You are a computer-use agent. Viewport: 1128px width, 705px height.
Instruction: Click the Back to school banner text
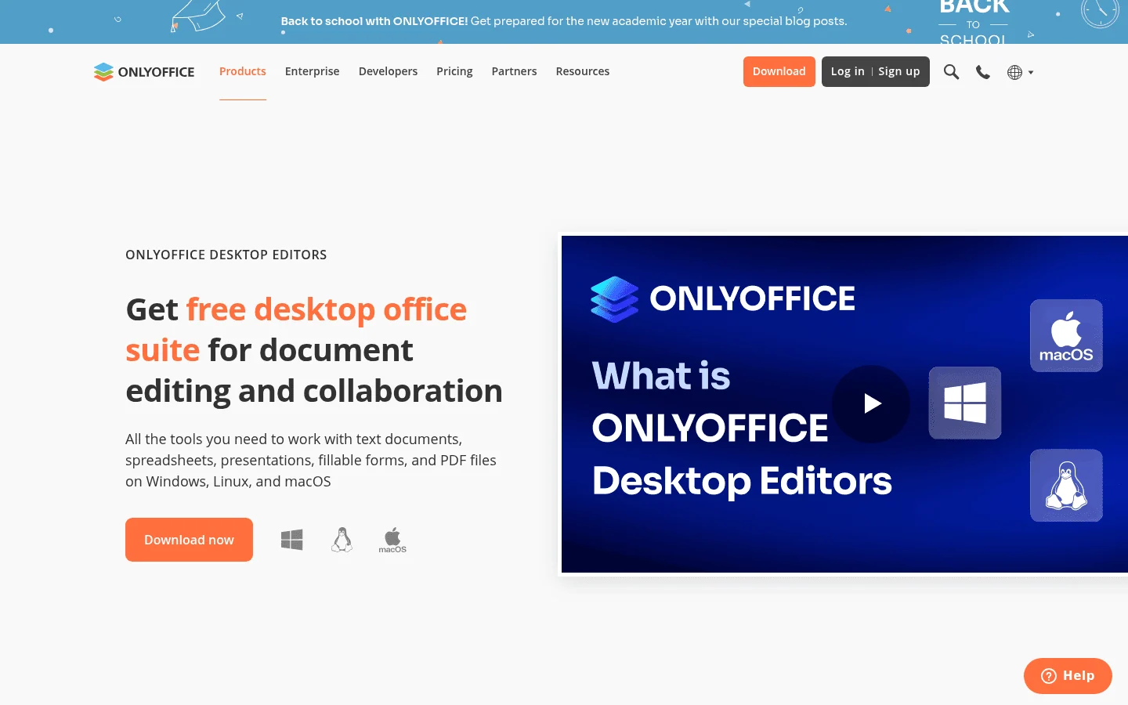coord(564,21)
